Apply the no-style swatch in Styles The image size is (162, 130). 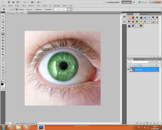129,17
